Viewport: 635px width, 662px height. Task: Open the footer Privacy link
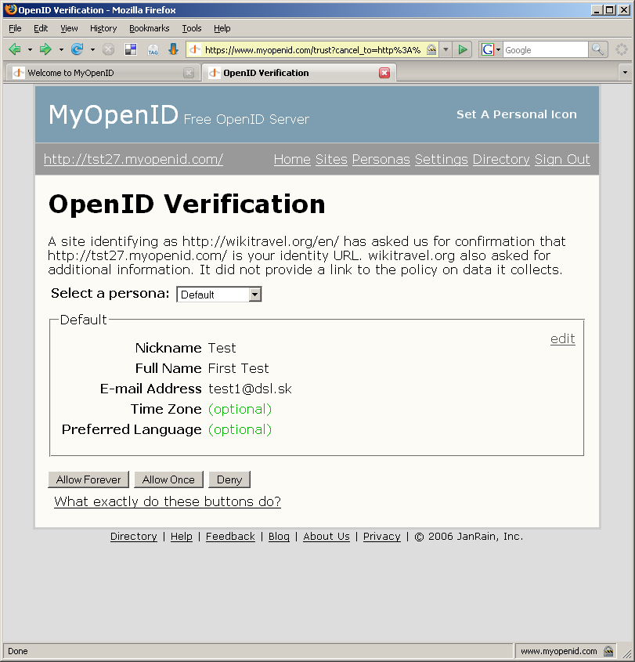382,536
